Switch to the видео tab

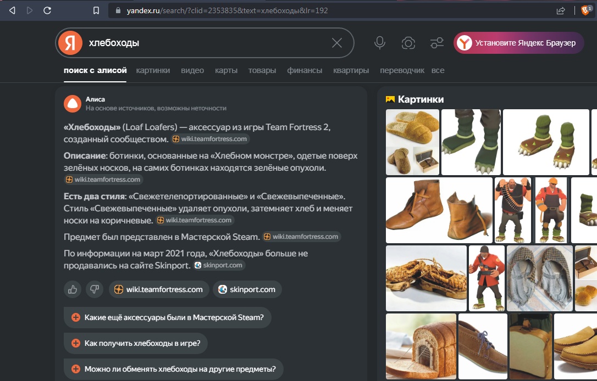pyautogui.click(x=192, y=70)
